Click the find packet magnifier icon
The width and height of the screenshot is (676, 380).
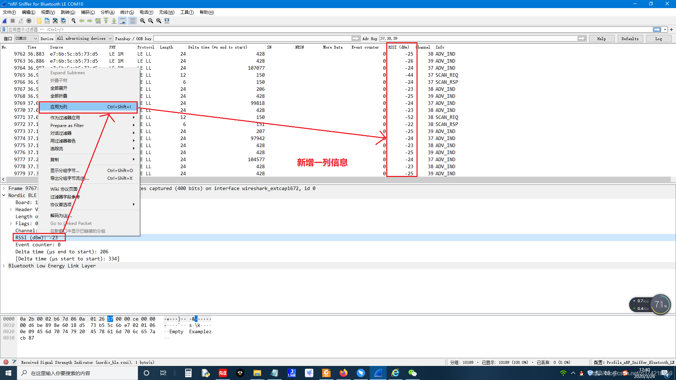pyautogui.click(x=74, y=21)
